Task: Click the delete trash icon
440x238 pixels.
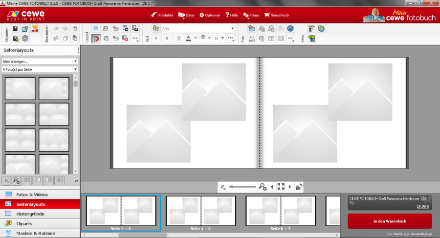Action: pos(75,29)
